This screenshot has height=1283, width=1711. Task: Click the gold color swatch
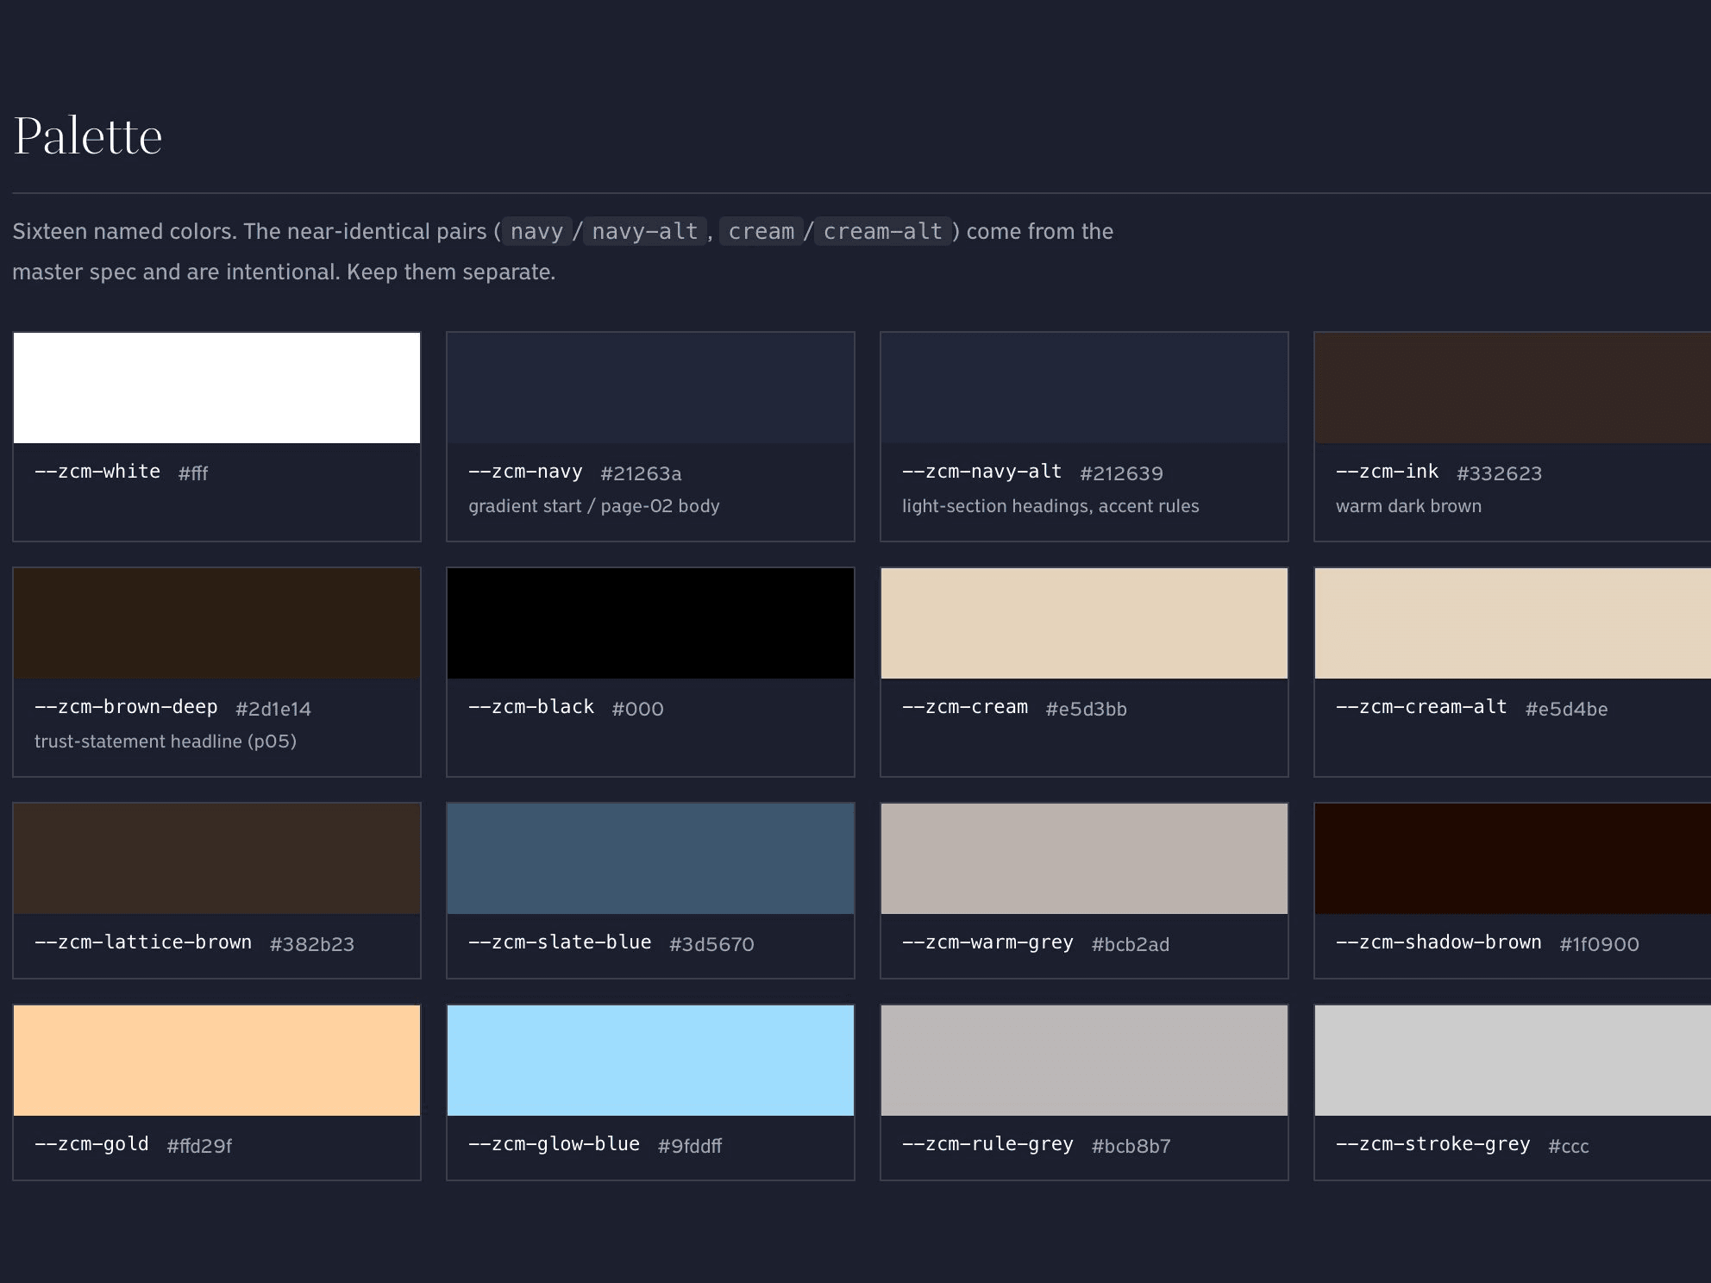tap(216, 1061)
